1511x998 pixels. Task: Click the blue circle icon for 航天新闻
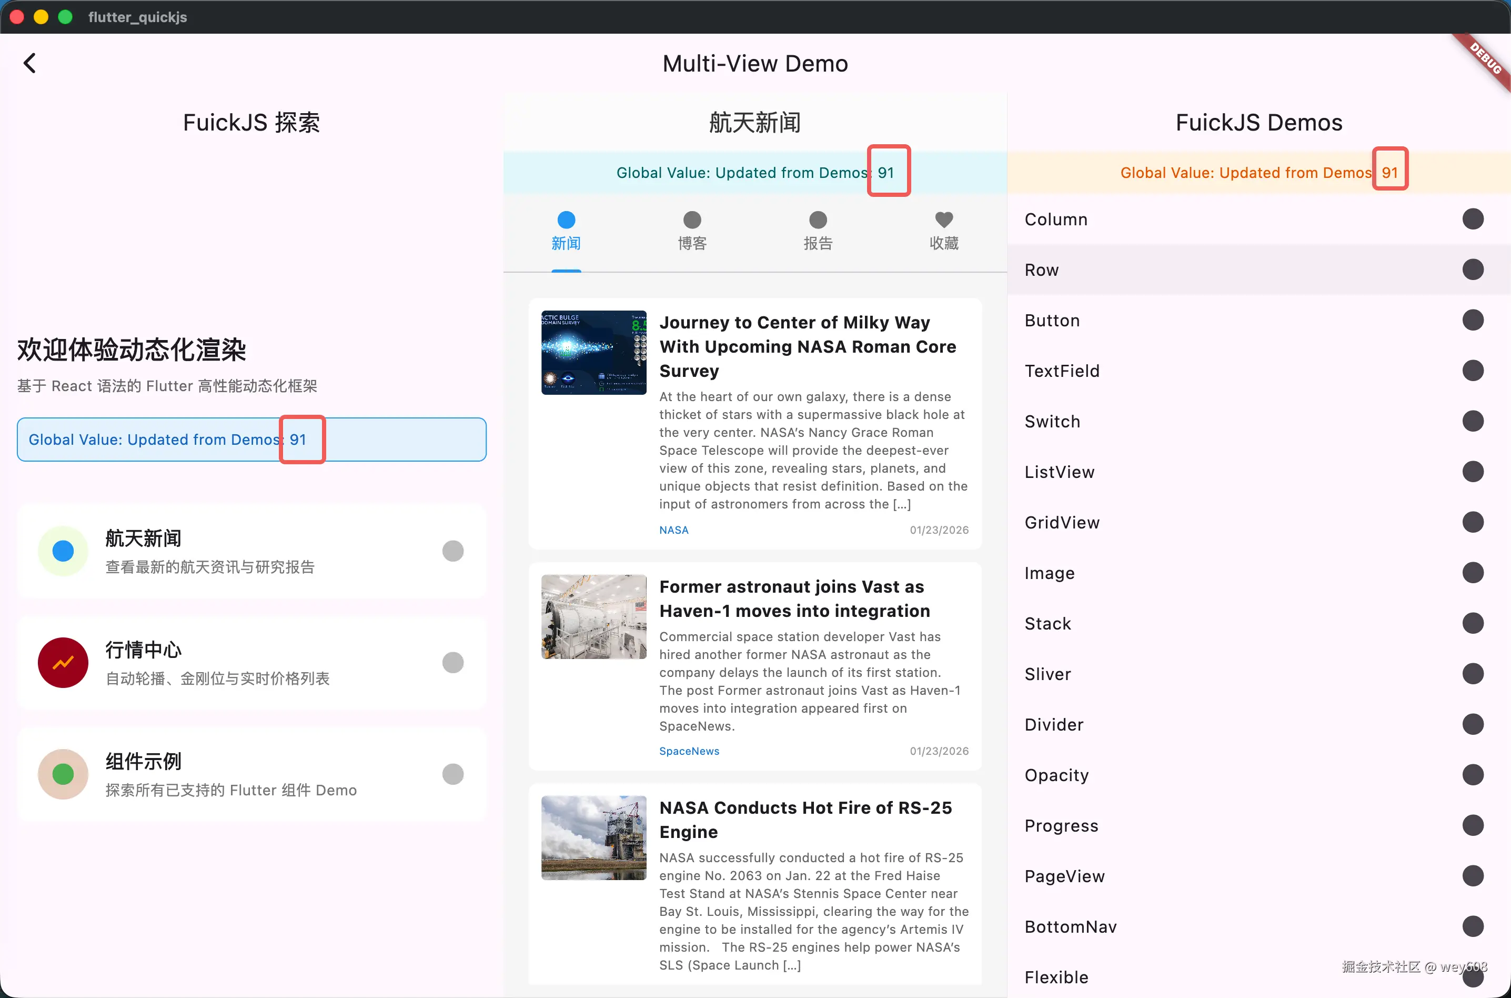(63, 551)
